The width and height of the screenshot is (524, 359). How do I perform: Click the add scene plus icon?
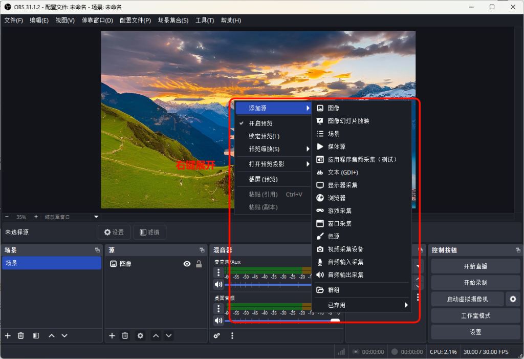point(8,335)
